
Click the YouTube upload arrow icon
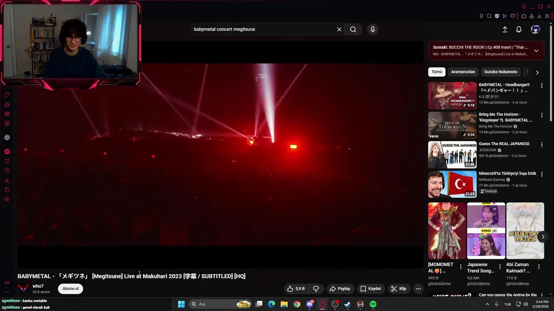(505, 29)
